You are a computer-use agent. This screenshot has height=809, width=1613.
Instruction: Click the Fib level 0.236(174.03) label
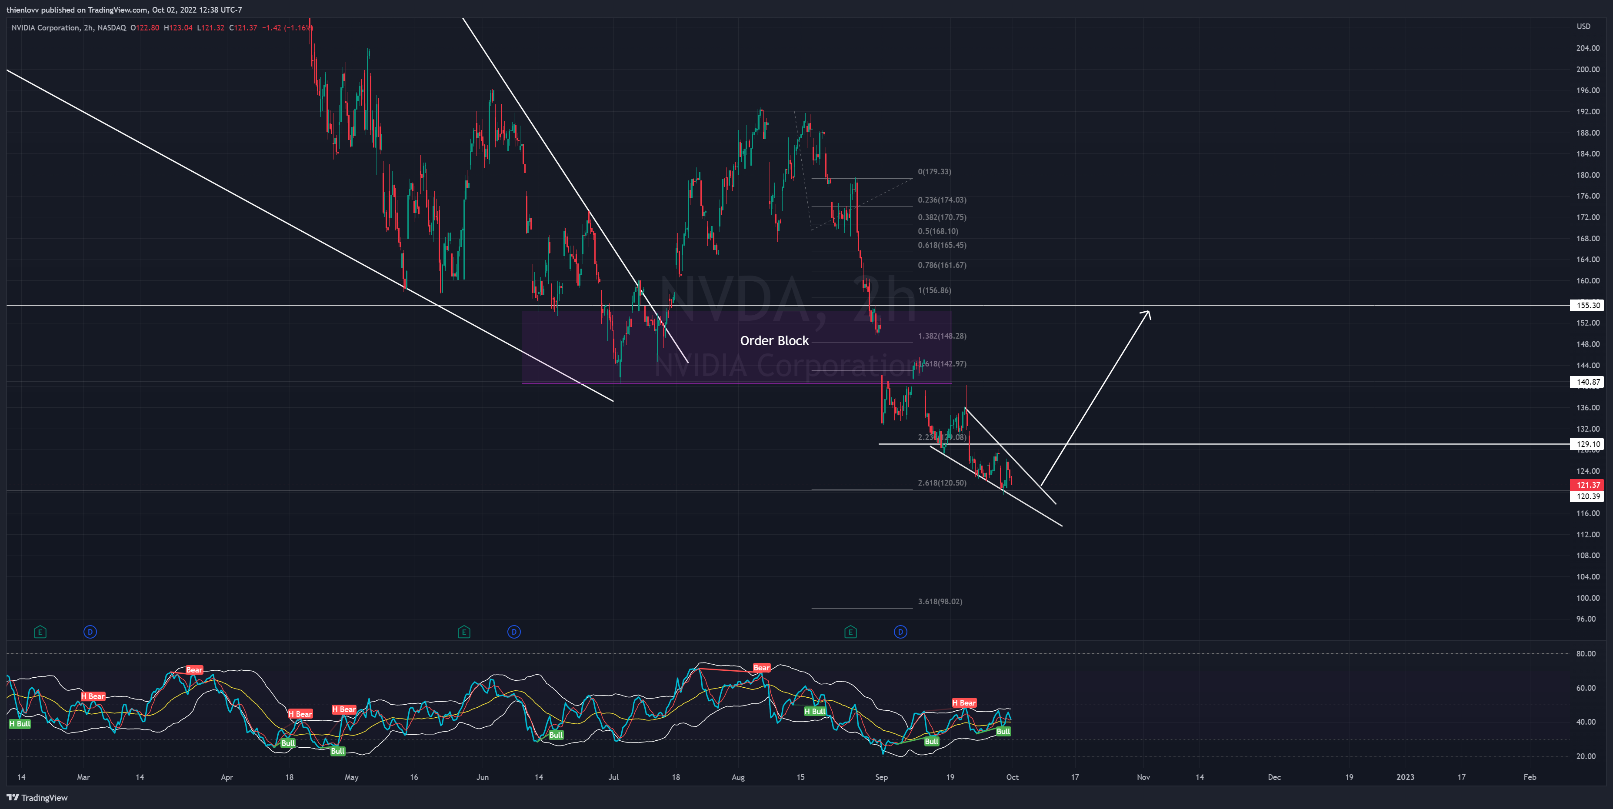942,200
